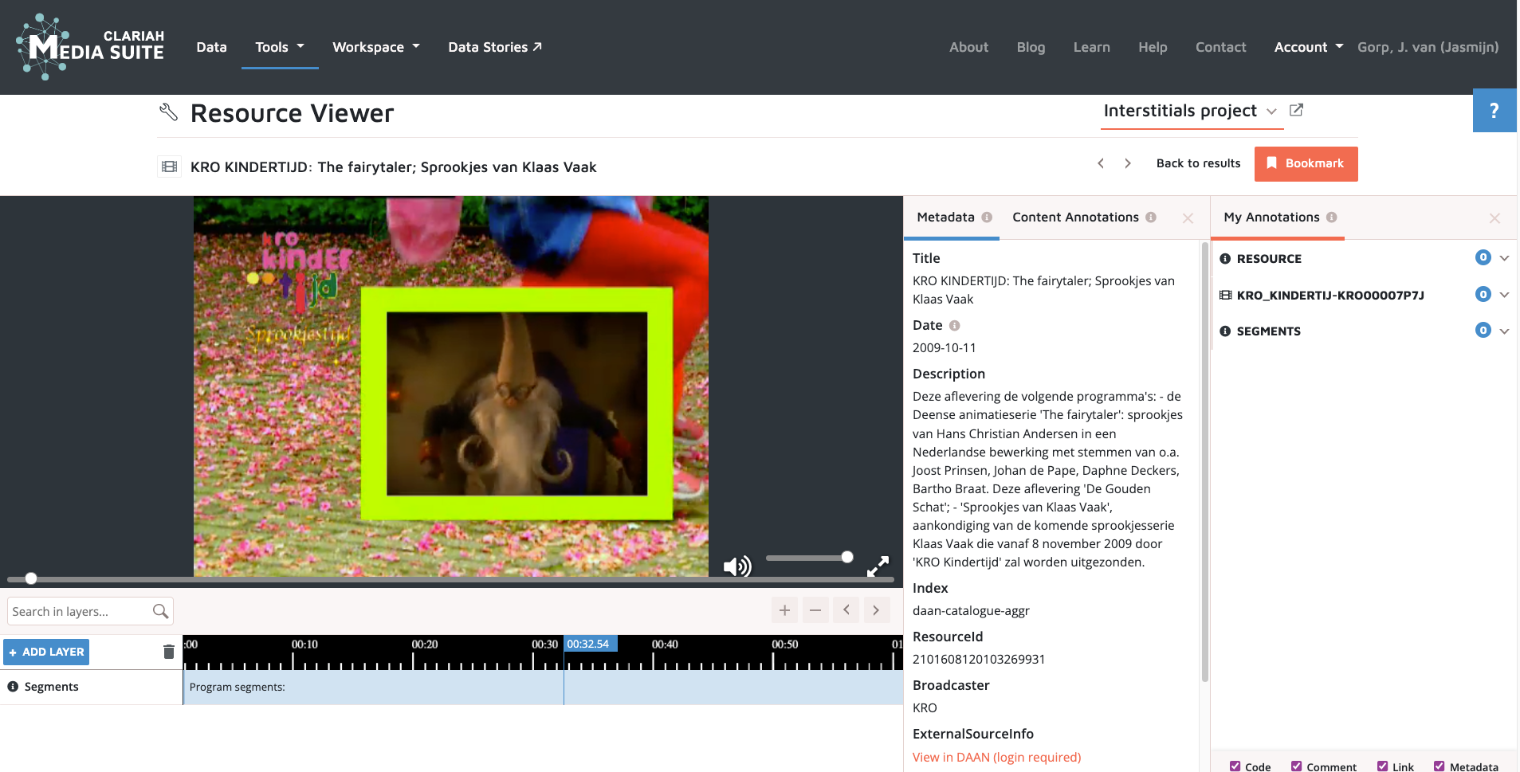Expand the SEGMENTS annotations section

tap(1504, 331)
